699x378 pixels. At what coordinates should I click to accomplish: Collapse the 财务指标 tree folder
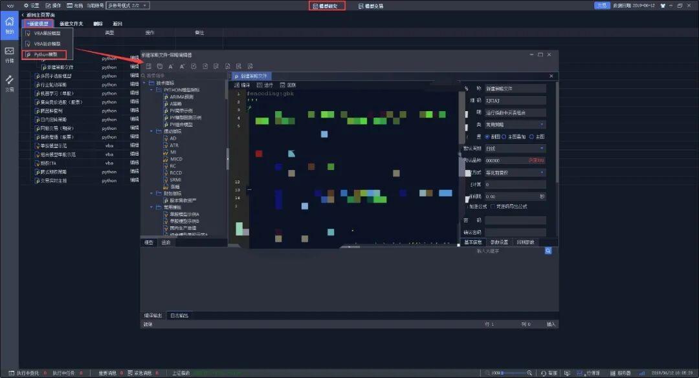tap(151, 194)
